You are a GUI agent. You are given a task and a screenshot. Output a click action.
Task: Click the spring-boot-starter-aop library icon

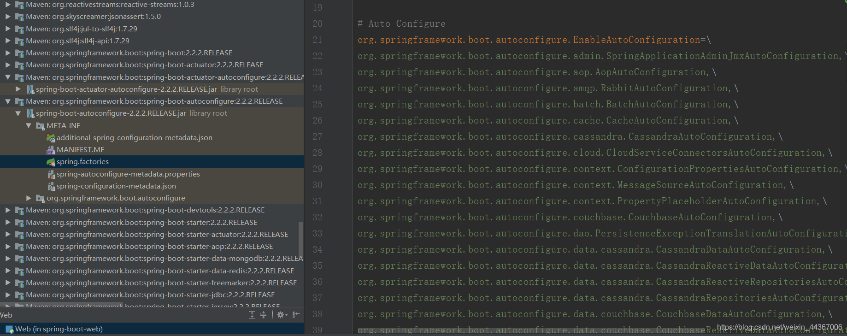(20, 247)
